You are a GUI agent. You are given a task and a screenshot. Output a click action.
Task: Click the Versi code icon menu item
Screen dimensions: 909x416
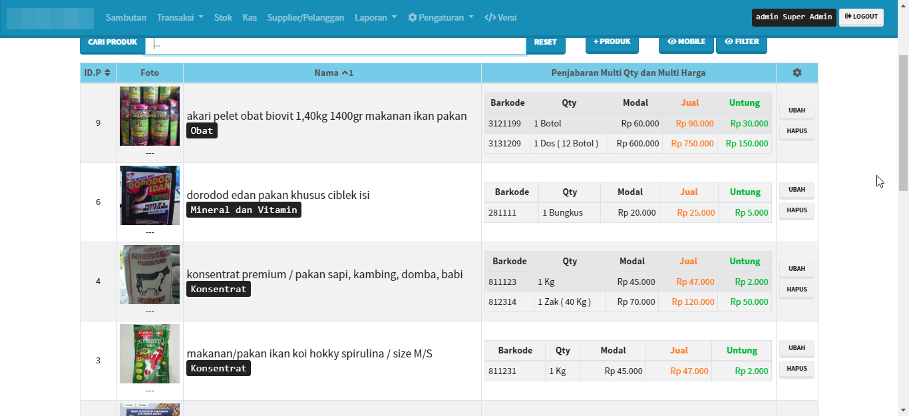click(500, 17)
